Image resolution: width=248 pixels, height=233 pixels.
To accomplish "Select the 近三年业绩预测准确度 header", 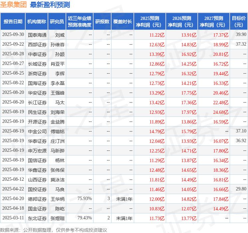I will coord(79,22).
